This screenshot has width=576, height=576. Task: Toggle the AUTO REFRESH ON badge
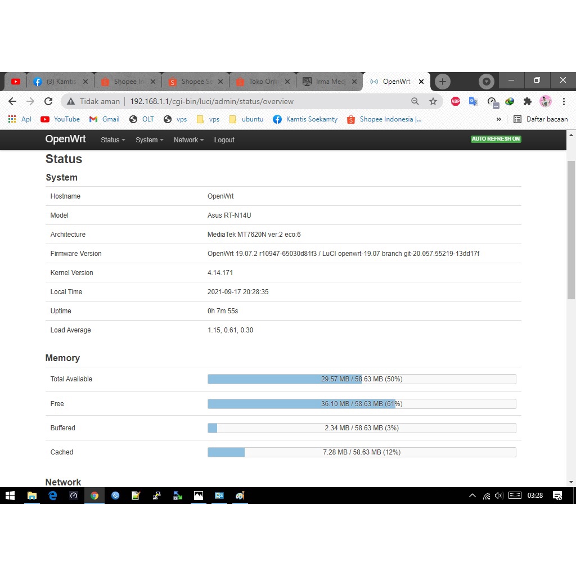click(x=496, y=139)
